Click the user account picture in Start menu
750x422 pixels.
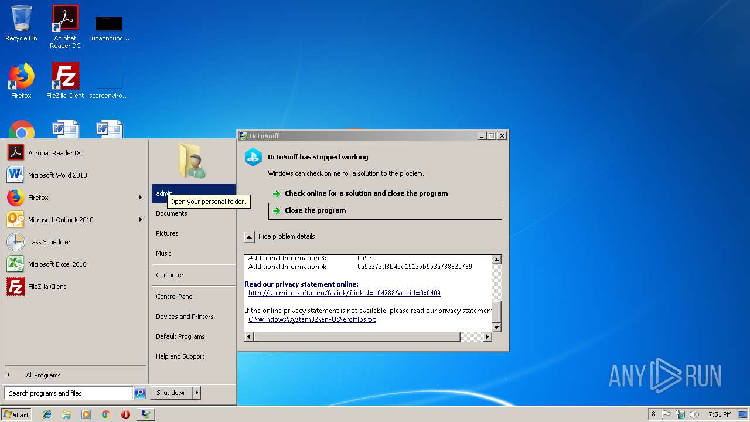[193, 161]
